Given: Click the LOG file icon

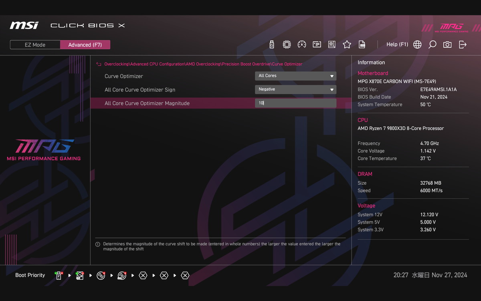Looking at the screenshot, I should pyautogui.click(x=362, y=45).
